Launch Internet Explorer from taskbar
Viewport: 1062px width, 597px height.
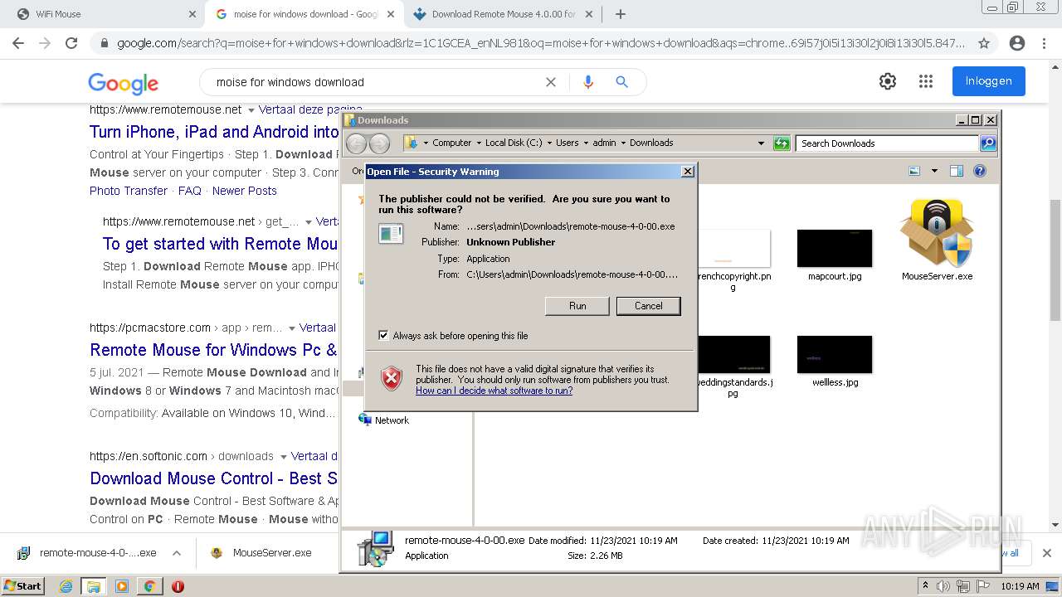coord(66,586)
